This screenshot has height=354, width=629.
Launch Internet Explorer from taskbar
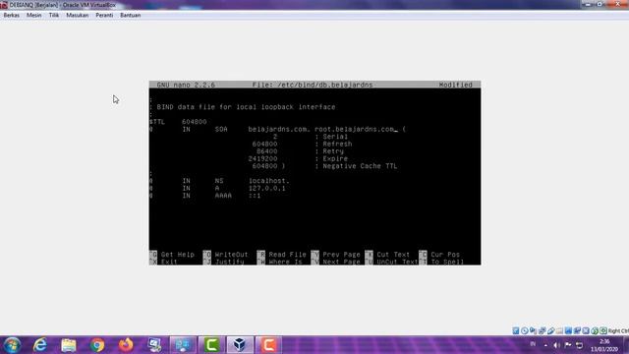pos(40,345)
